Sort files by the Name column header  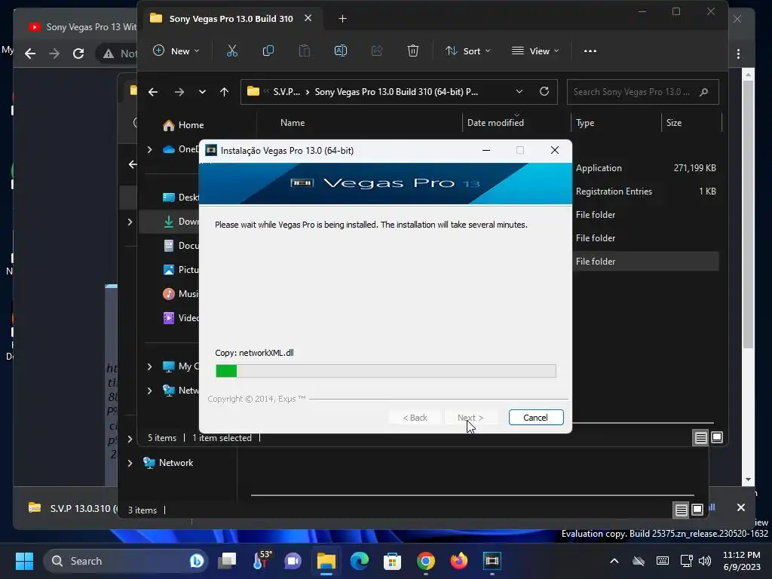click(293, 123)
